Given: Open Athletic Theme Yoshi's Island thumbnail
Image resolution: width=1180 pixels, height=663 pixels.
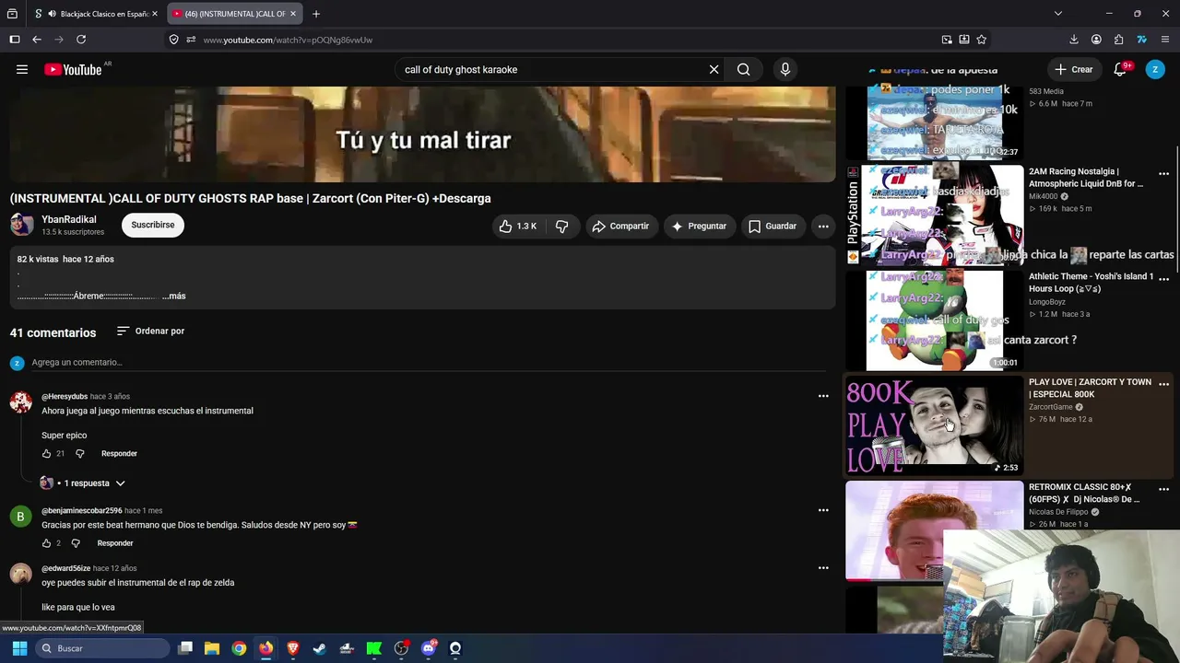Looking at the screenshot, I should coord(934,320).
